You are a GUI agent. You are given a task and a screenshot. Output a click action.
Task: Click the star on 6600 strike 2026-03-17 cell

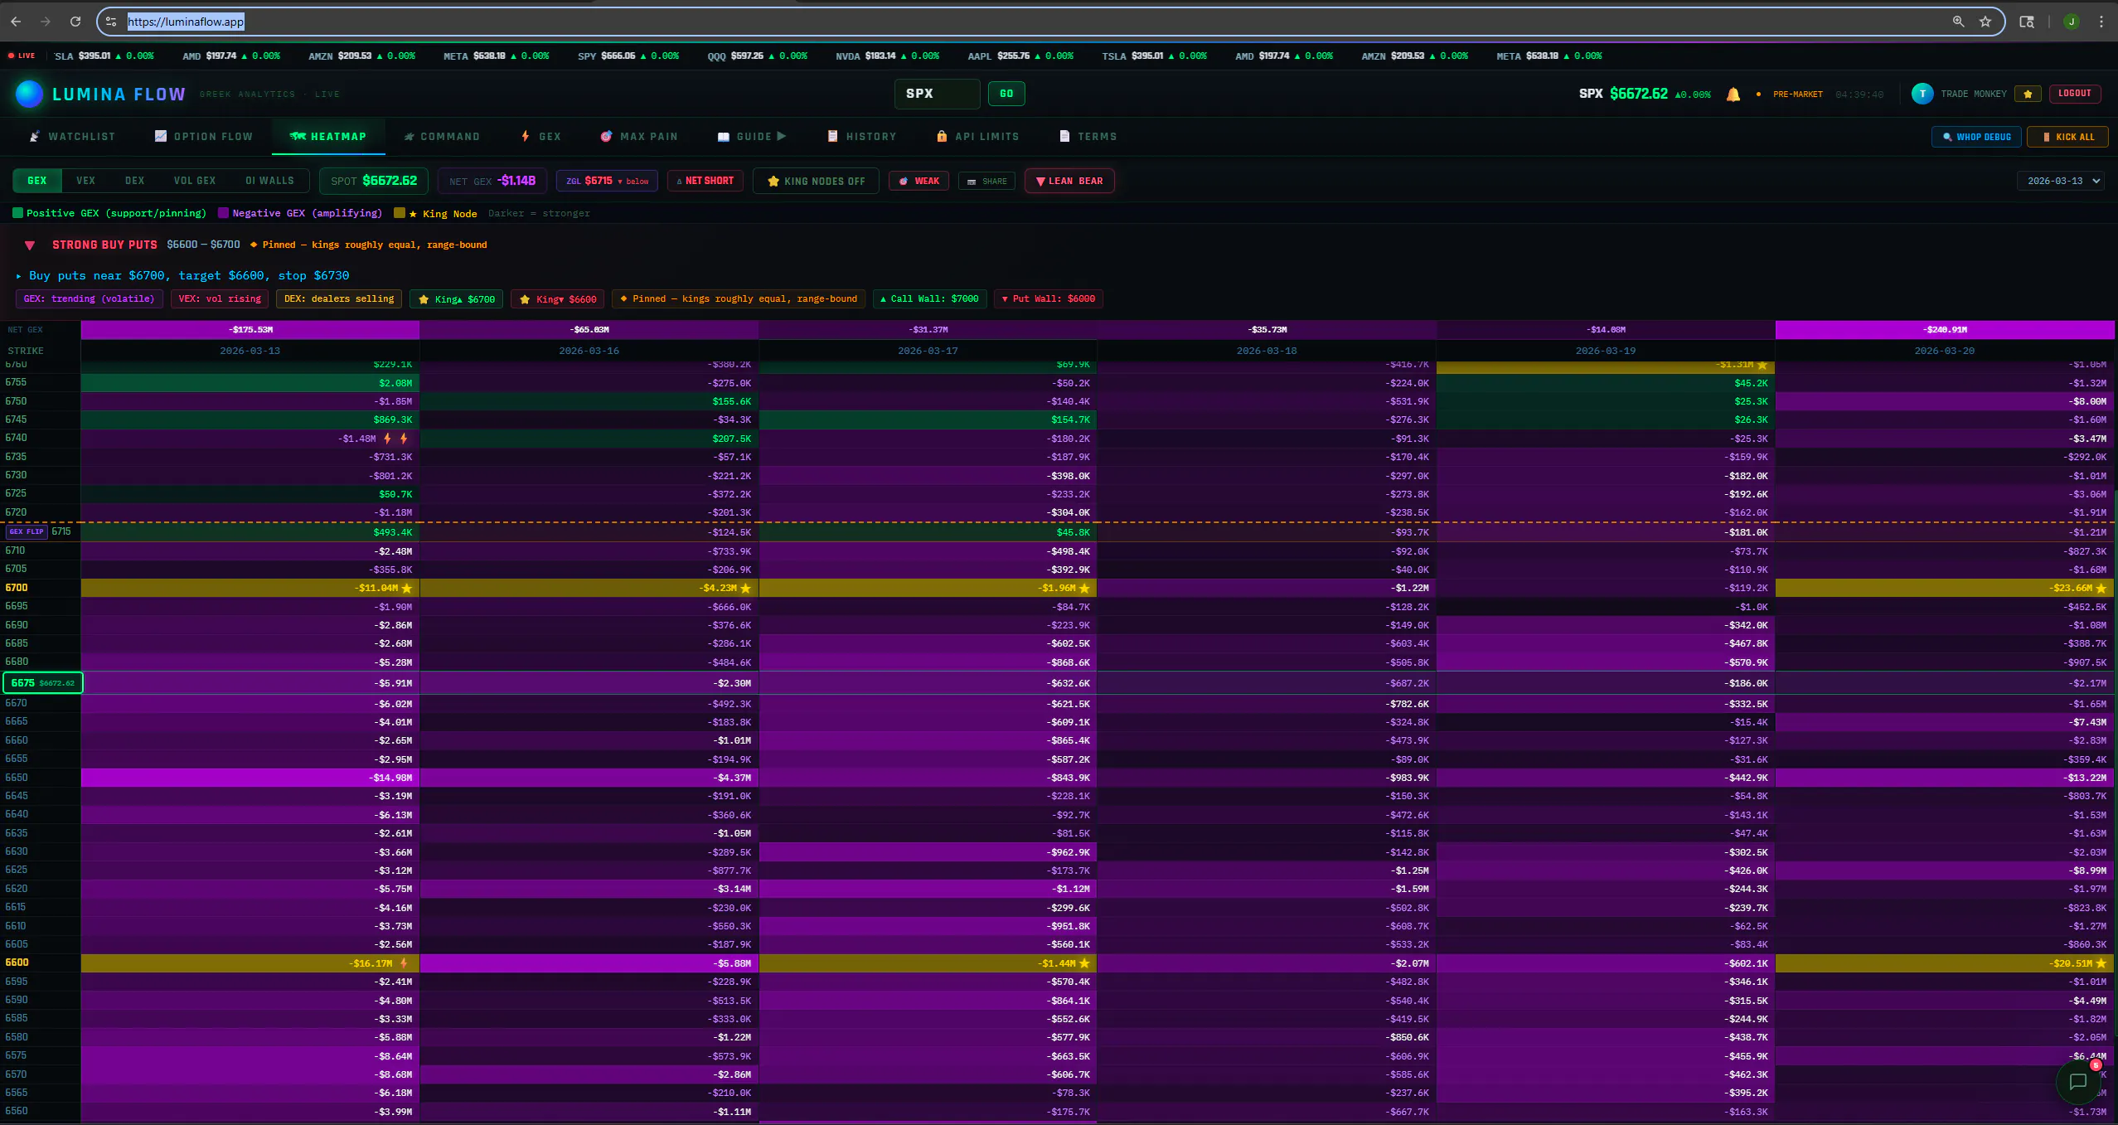click(1084, 963)
